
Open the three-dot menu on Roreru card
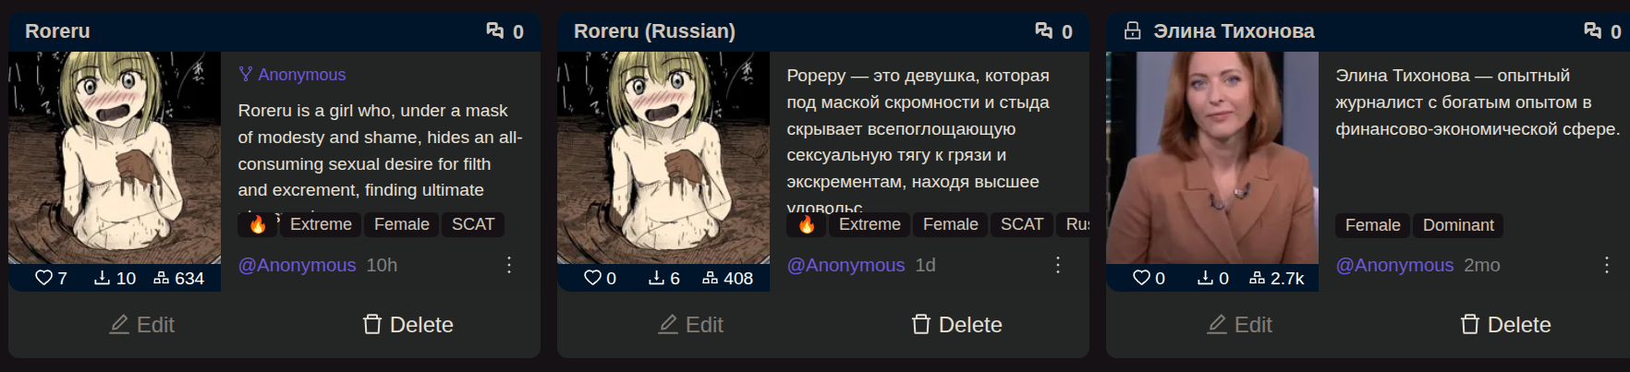509,265
